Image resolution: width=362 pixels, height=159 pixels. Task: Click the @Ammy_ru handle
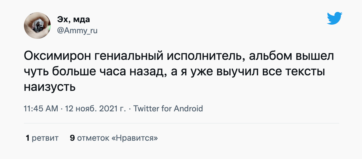(x=77, y=30)
